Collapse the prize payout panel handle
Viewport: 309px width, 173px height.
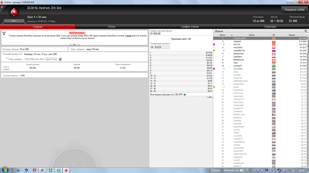pos(210,97)
